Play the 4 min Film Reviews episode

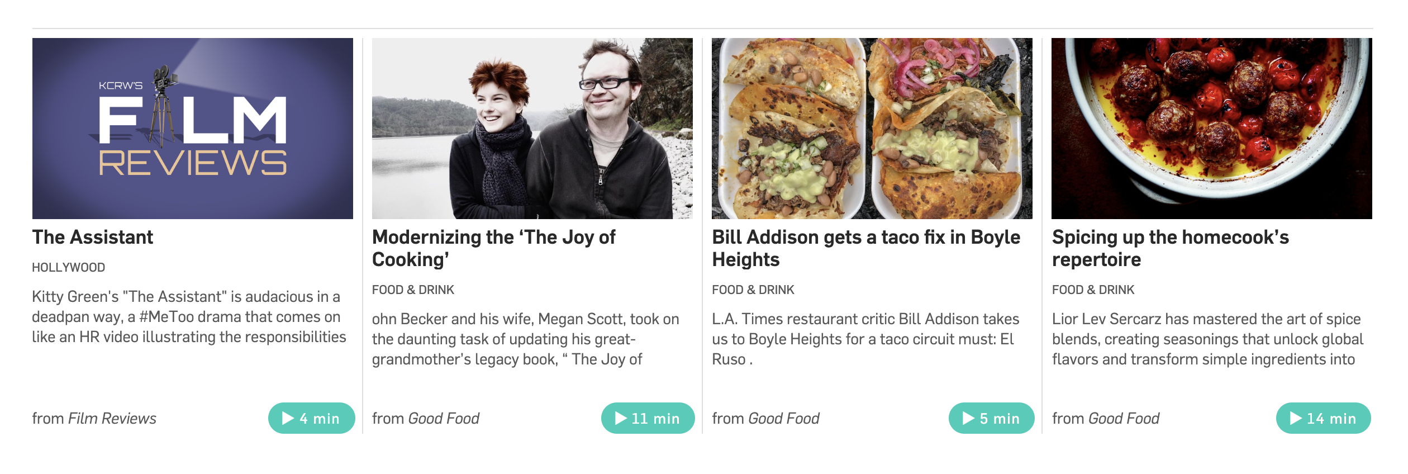coord(311,418)
